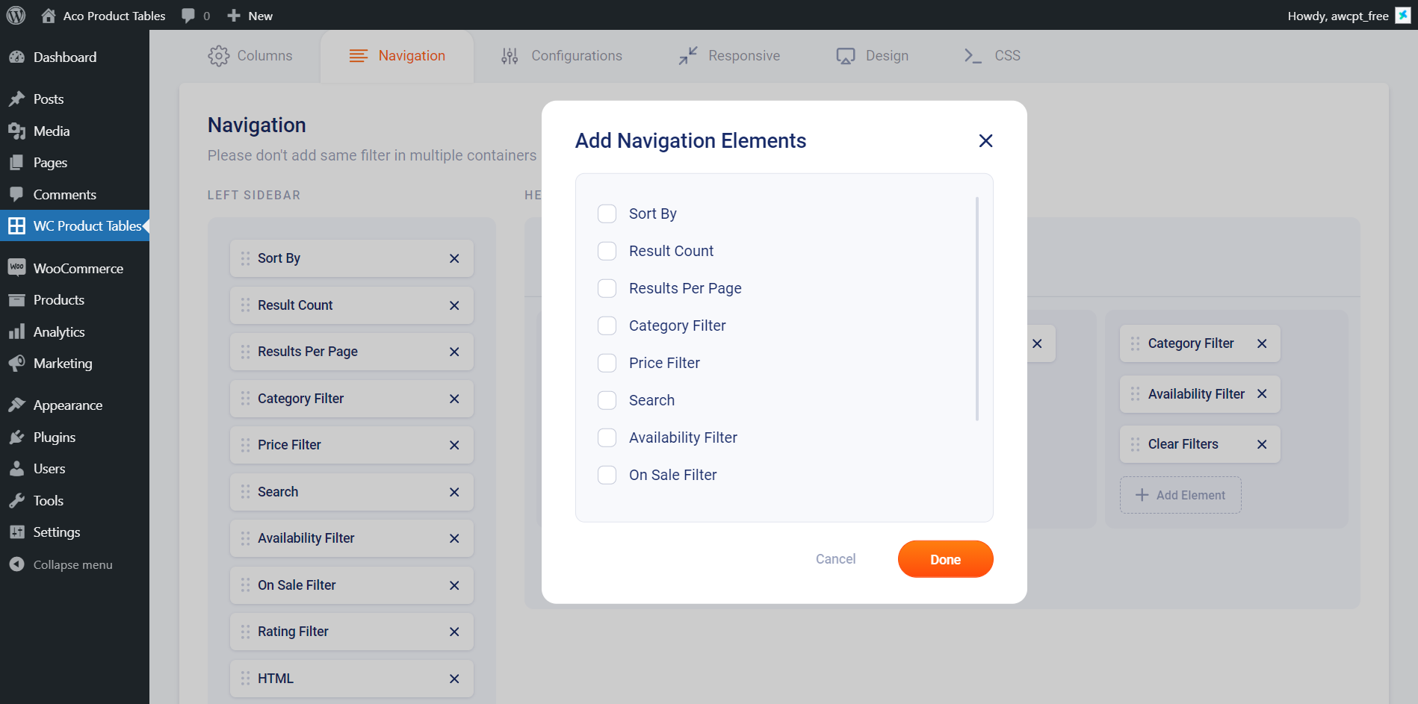Select the Search checkbox in dialog
This screenshot has width=1418, height=704.
(x=607, y=400)
